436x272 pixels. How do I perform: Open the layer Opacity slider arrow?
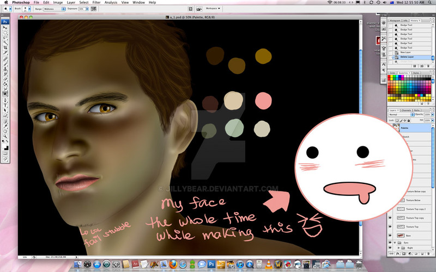[x=433, y=115]
